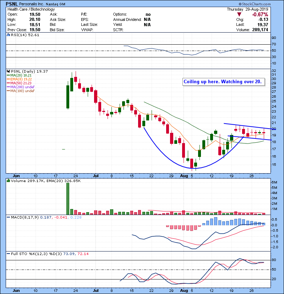Click the Personalis Inc. company name
The image size is (284, 294).
pyautogui.click(x=32, y=4)
